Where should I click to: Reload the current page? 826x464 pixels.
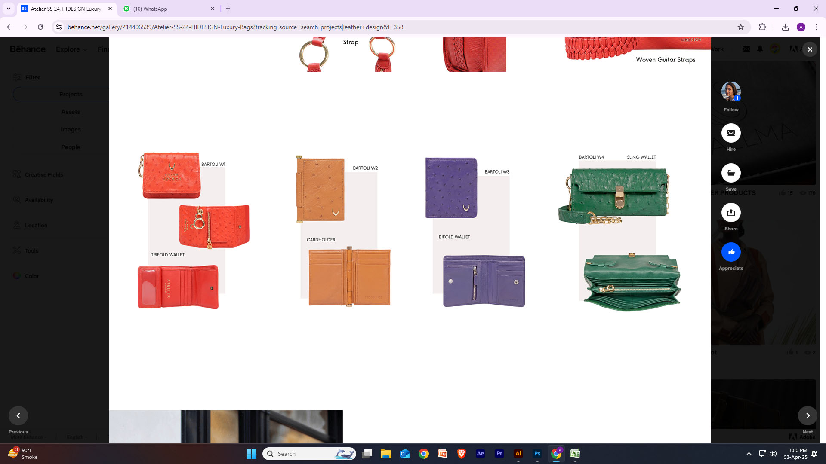(x=40, y=27)
